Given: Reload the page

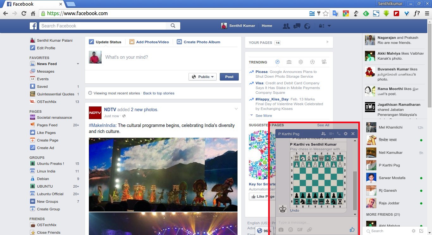Looking at the screenshot, I should (x=24, y=13).
